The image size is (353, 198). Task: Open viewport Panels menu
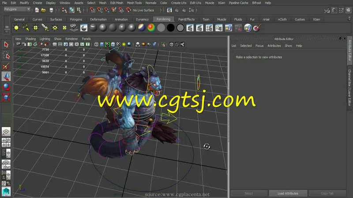86,39
